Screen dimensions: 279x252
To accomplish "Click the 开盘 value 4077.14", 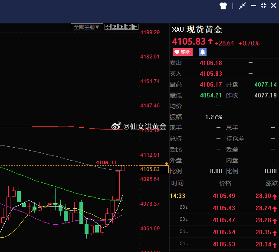I will 266,84.
